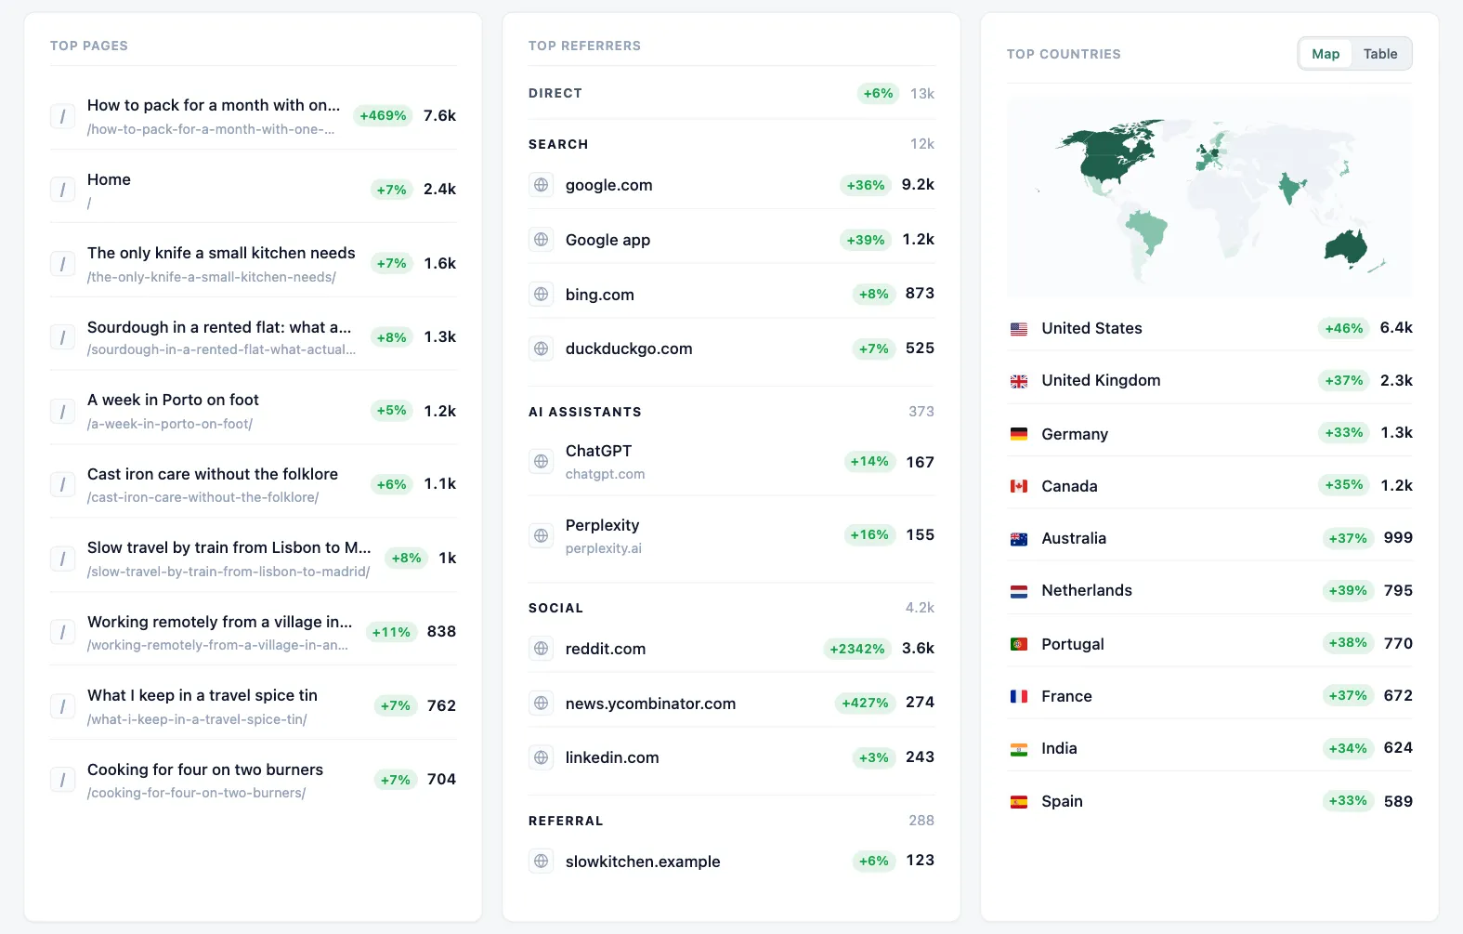Open the 'How to pack for a month' page
1463x934 pixels.
pyautogui.click(x=214, y=105)
